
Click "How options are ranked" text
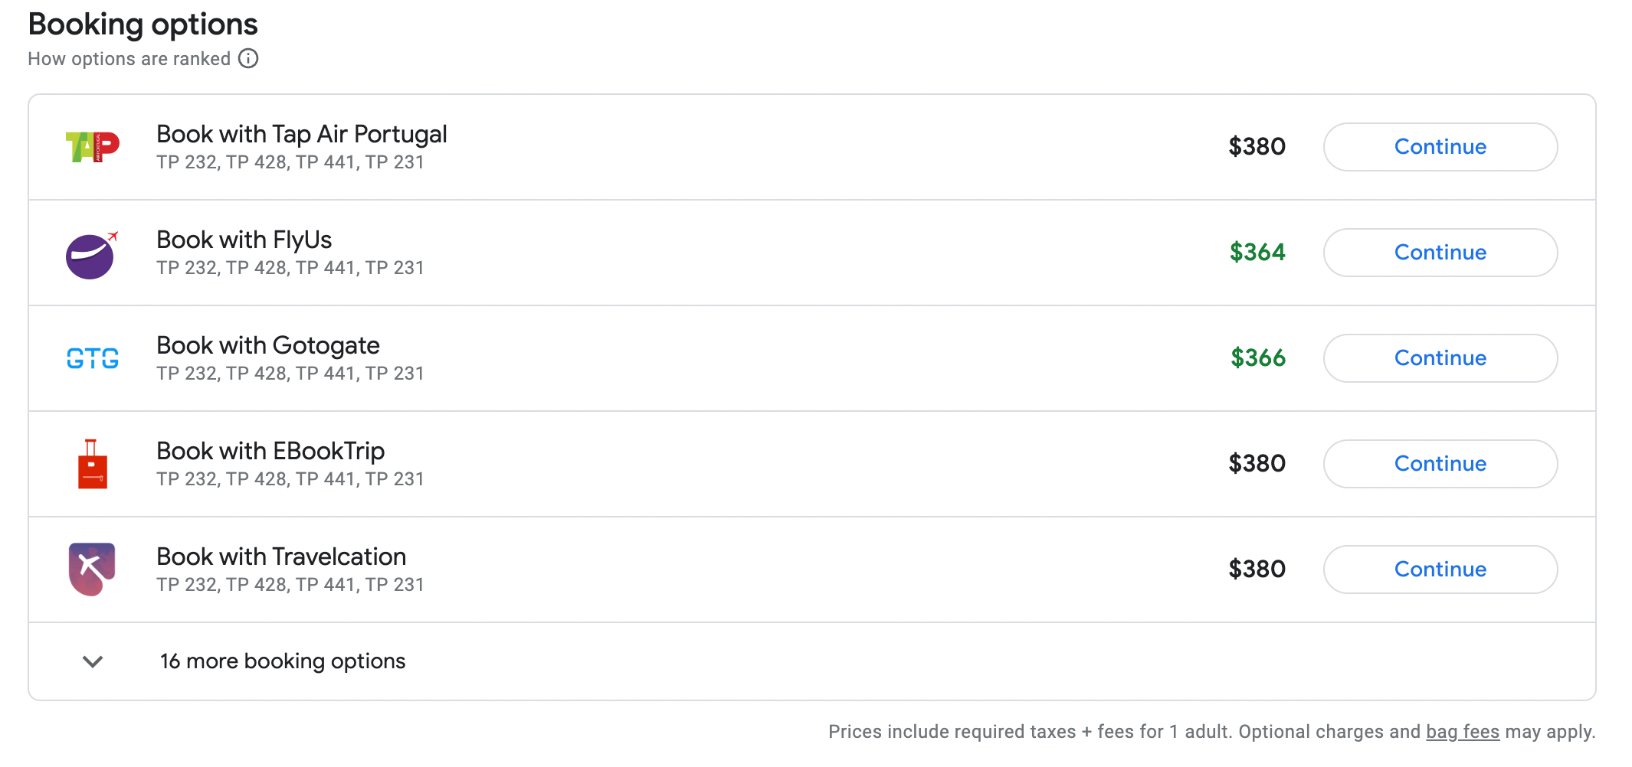click(x=129, y=59)
